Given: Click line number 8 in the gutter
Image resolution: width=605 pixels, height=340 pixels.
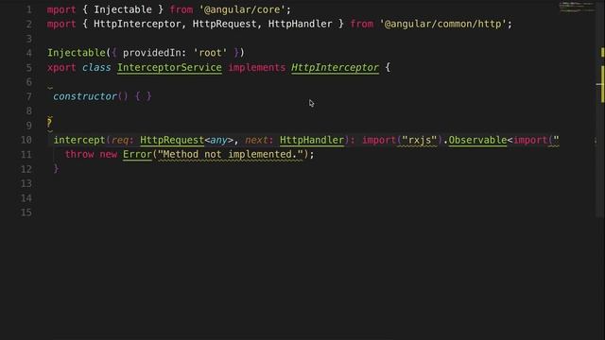Looking at the screenshot, I should 29,111.
